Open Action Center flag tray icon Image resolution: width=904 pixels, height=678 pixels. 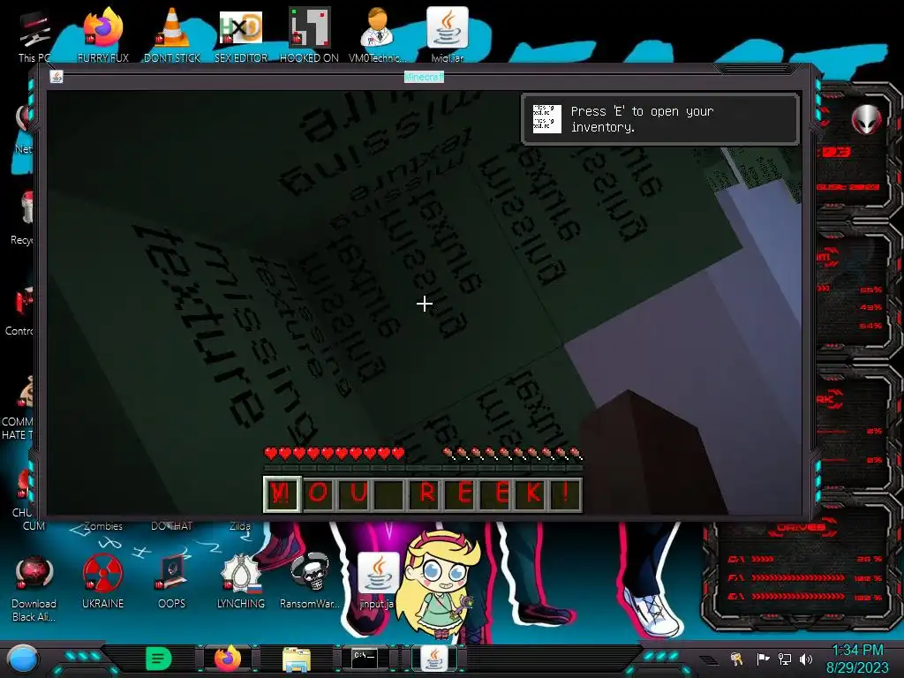click(x=762, y=659)
